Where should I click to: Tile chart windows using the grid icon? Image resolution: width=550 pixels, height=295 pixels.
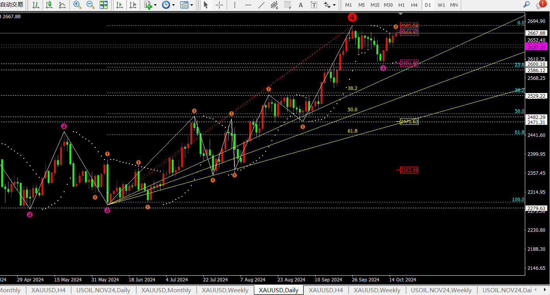point(103,5)
